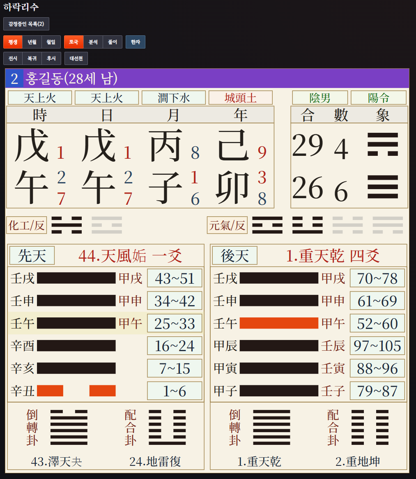The width and height of the screenshot is (416, 479).
Task: Go to the 전시 (previous hour) chart
Action: [13, 58]
